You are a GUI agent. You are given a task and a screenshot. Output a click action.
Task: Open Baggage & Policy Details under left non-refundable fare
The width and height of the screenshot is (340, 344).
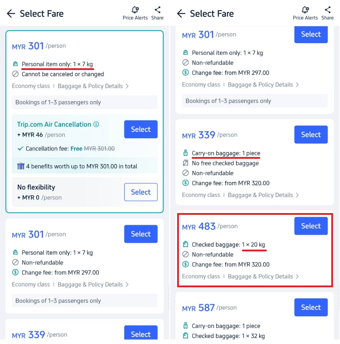[x=93, y=284]
